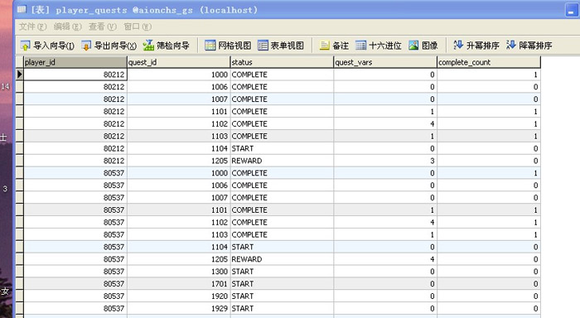Open the Window (窗口) menu
The height and width of the screenshot is (318, 580).
(x=138, y=26)
